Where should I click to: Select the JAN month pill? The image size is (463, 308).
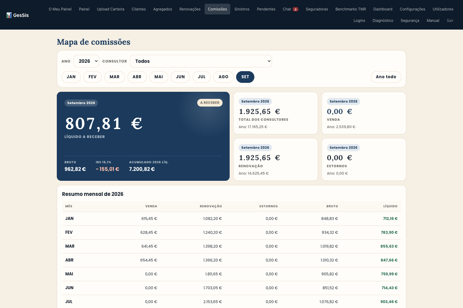coord(71,77)
